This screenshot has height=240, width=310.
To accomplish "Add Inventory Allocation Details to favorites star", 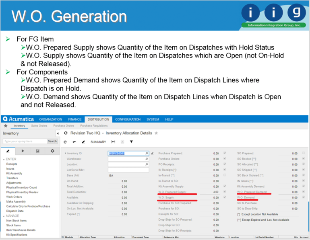I will pyautogui.click(x=156, y=133).
